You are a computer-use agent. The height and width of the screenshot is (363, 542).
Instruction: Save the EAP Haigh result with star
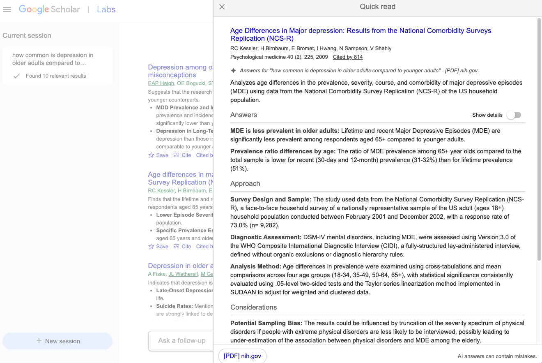(158, 155)
